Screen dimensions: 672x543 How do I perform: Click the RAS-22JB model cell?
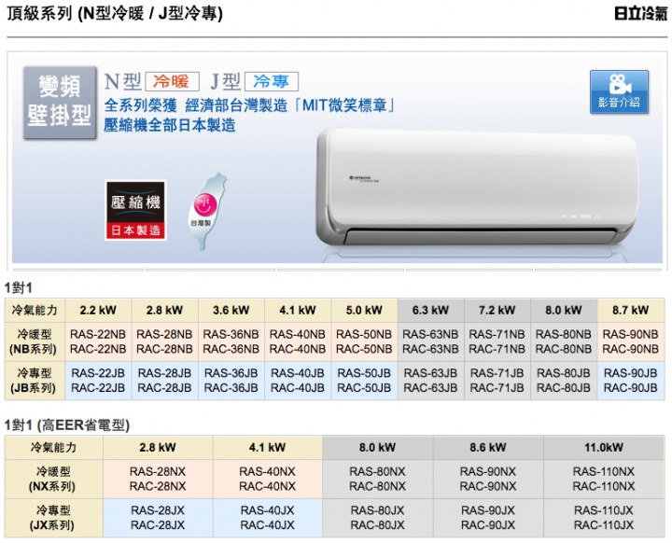pos(98,381)
